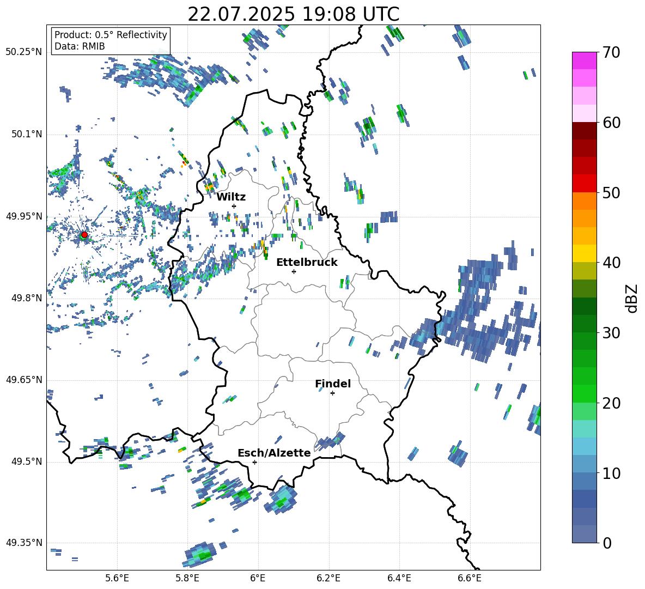Click the 49.35°N latitude label
The width and height of the screenshot is (645, 589).
click(24, 543)
